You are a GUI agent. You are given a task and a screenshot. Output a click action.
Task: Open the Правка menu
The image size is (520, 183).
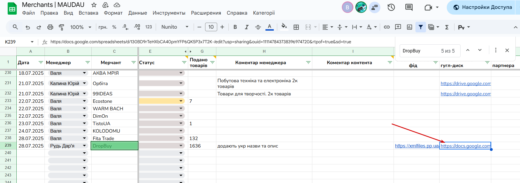[x=49, y=13]
